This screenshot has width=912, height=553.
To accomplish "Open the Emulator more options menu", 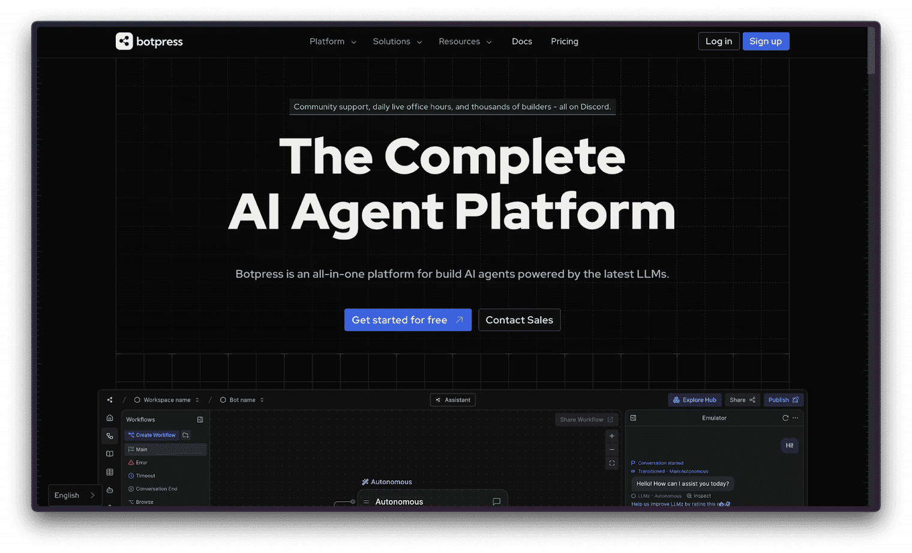I will (796, 418).
